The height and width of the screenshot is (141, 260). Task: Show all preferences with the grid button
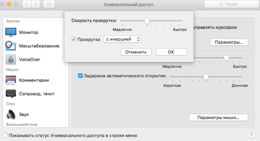tap(49, 4)
